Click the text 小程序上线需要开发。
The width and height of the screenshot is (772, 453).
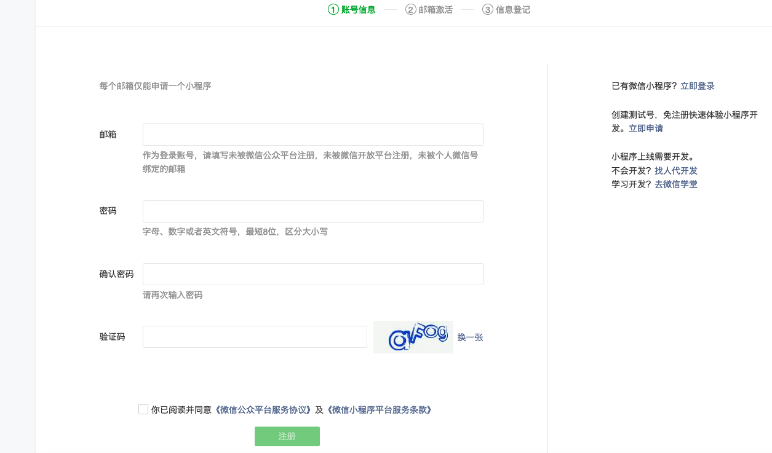click(x=653, y=156)
